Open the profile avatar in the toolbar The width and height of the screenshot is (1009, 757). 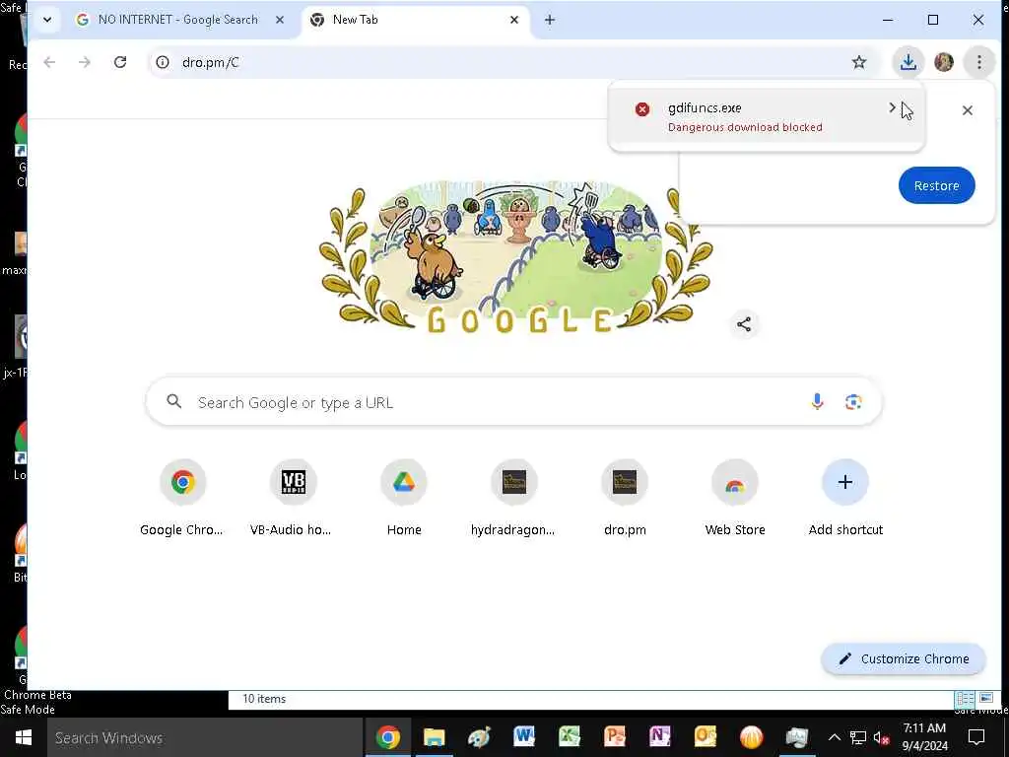(x=944, y=62)
